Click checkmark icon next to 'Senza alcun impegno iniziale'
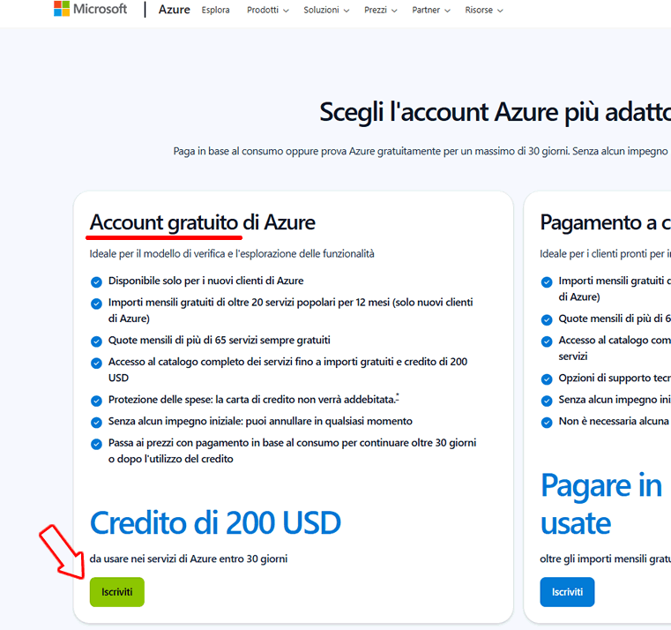This screenshot has height=630, width=671. [96, 423]
